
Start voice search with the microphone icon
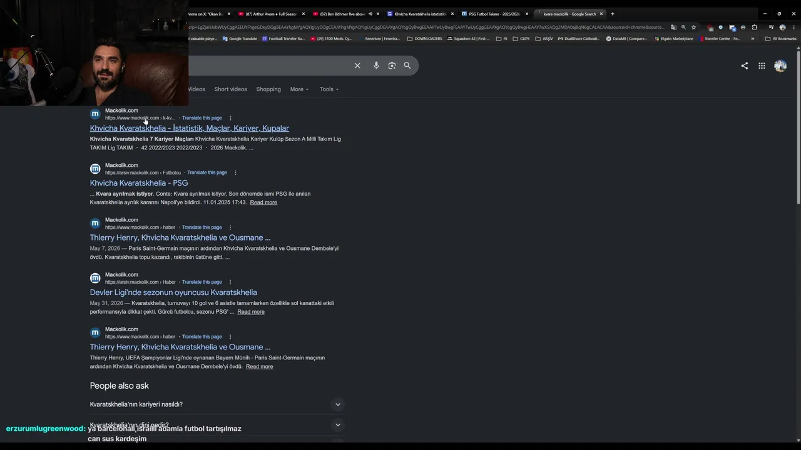point(376,66)
